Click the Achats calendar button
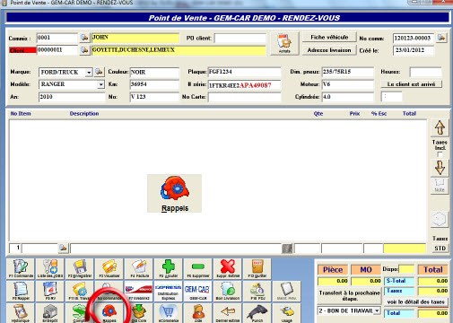This screenshot has width=453, height=323. click(x=284, y=43)
